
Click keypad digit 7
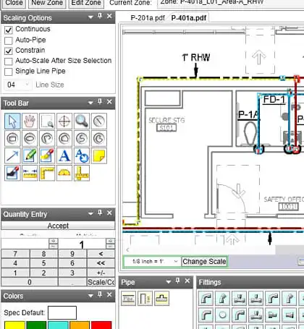15,254
